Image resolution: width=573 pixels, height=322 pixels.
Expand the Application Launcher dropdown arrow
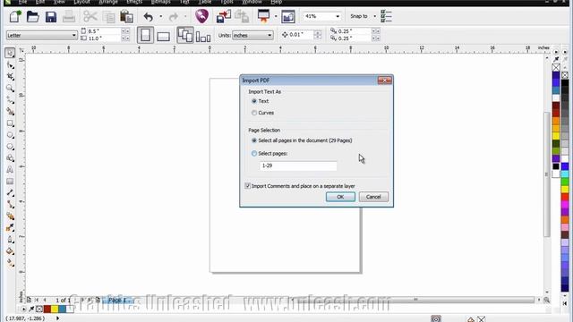tap(276, 17)
